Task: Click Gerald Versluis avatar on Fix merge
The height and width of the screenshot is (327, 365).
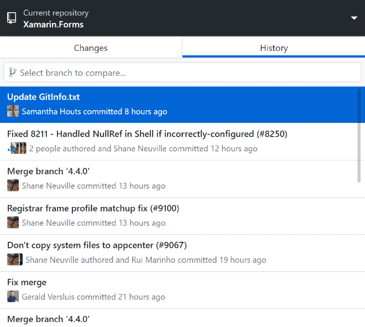Action: click(x=13, y=297)
